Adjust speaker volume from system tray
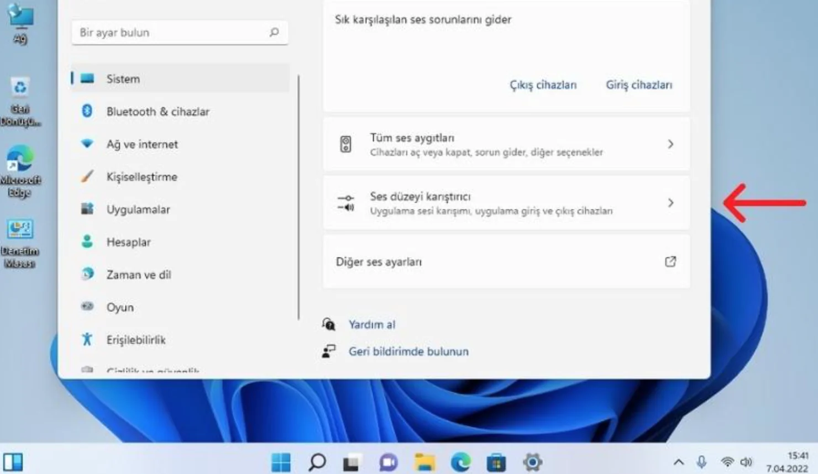Image resolution: width=818 pixels, height=474 pixels. coord(748,461)
